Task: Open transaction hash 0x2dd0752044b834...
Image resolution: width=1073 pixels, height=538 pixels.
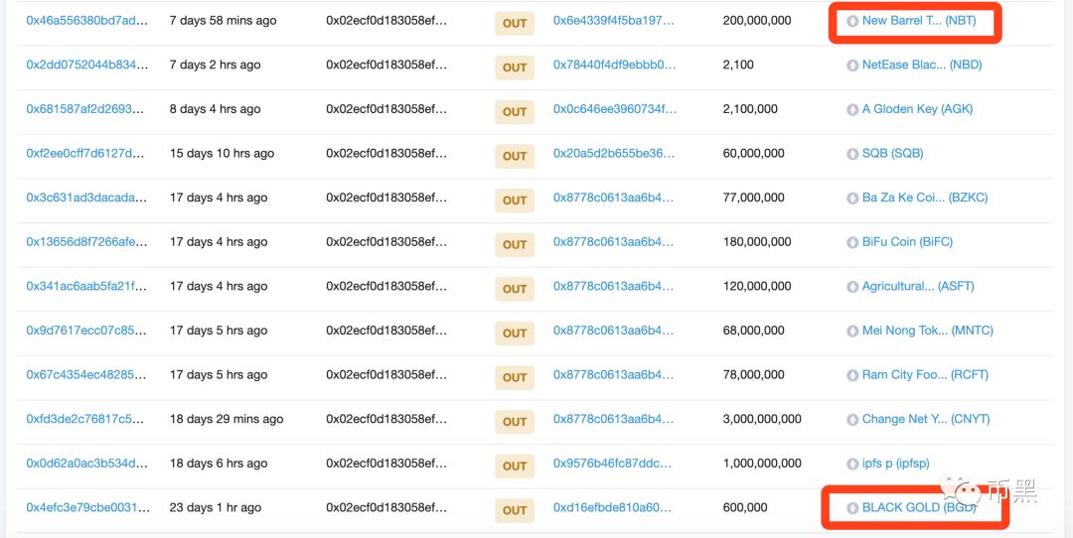Action: tap(86, 65)
